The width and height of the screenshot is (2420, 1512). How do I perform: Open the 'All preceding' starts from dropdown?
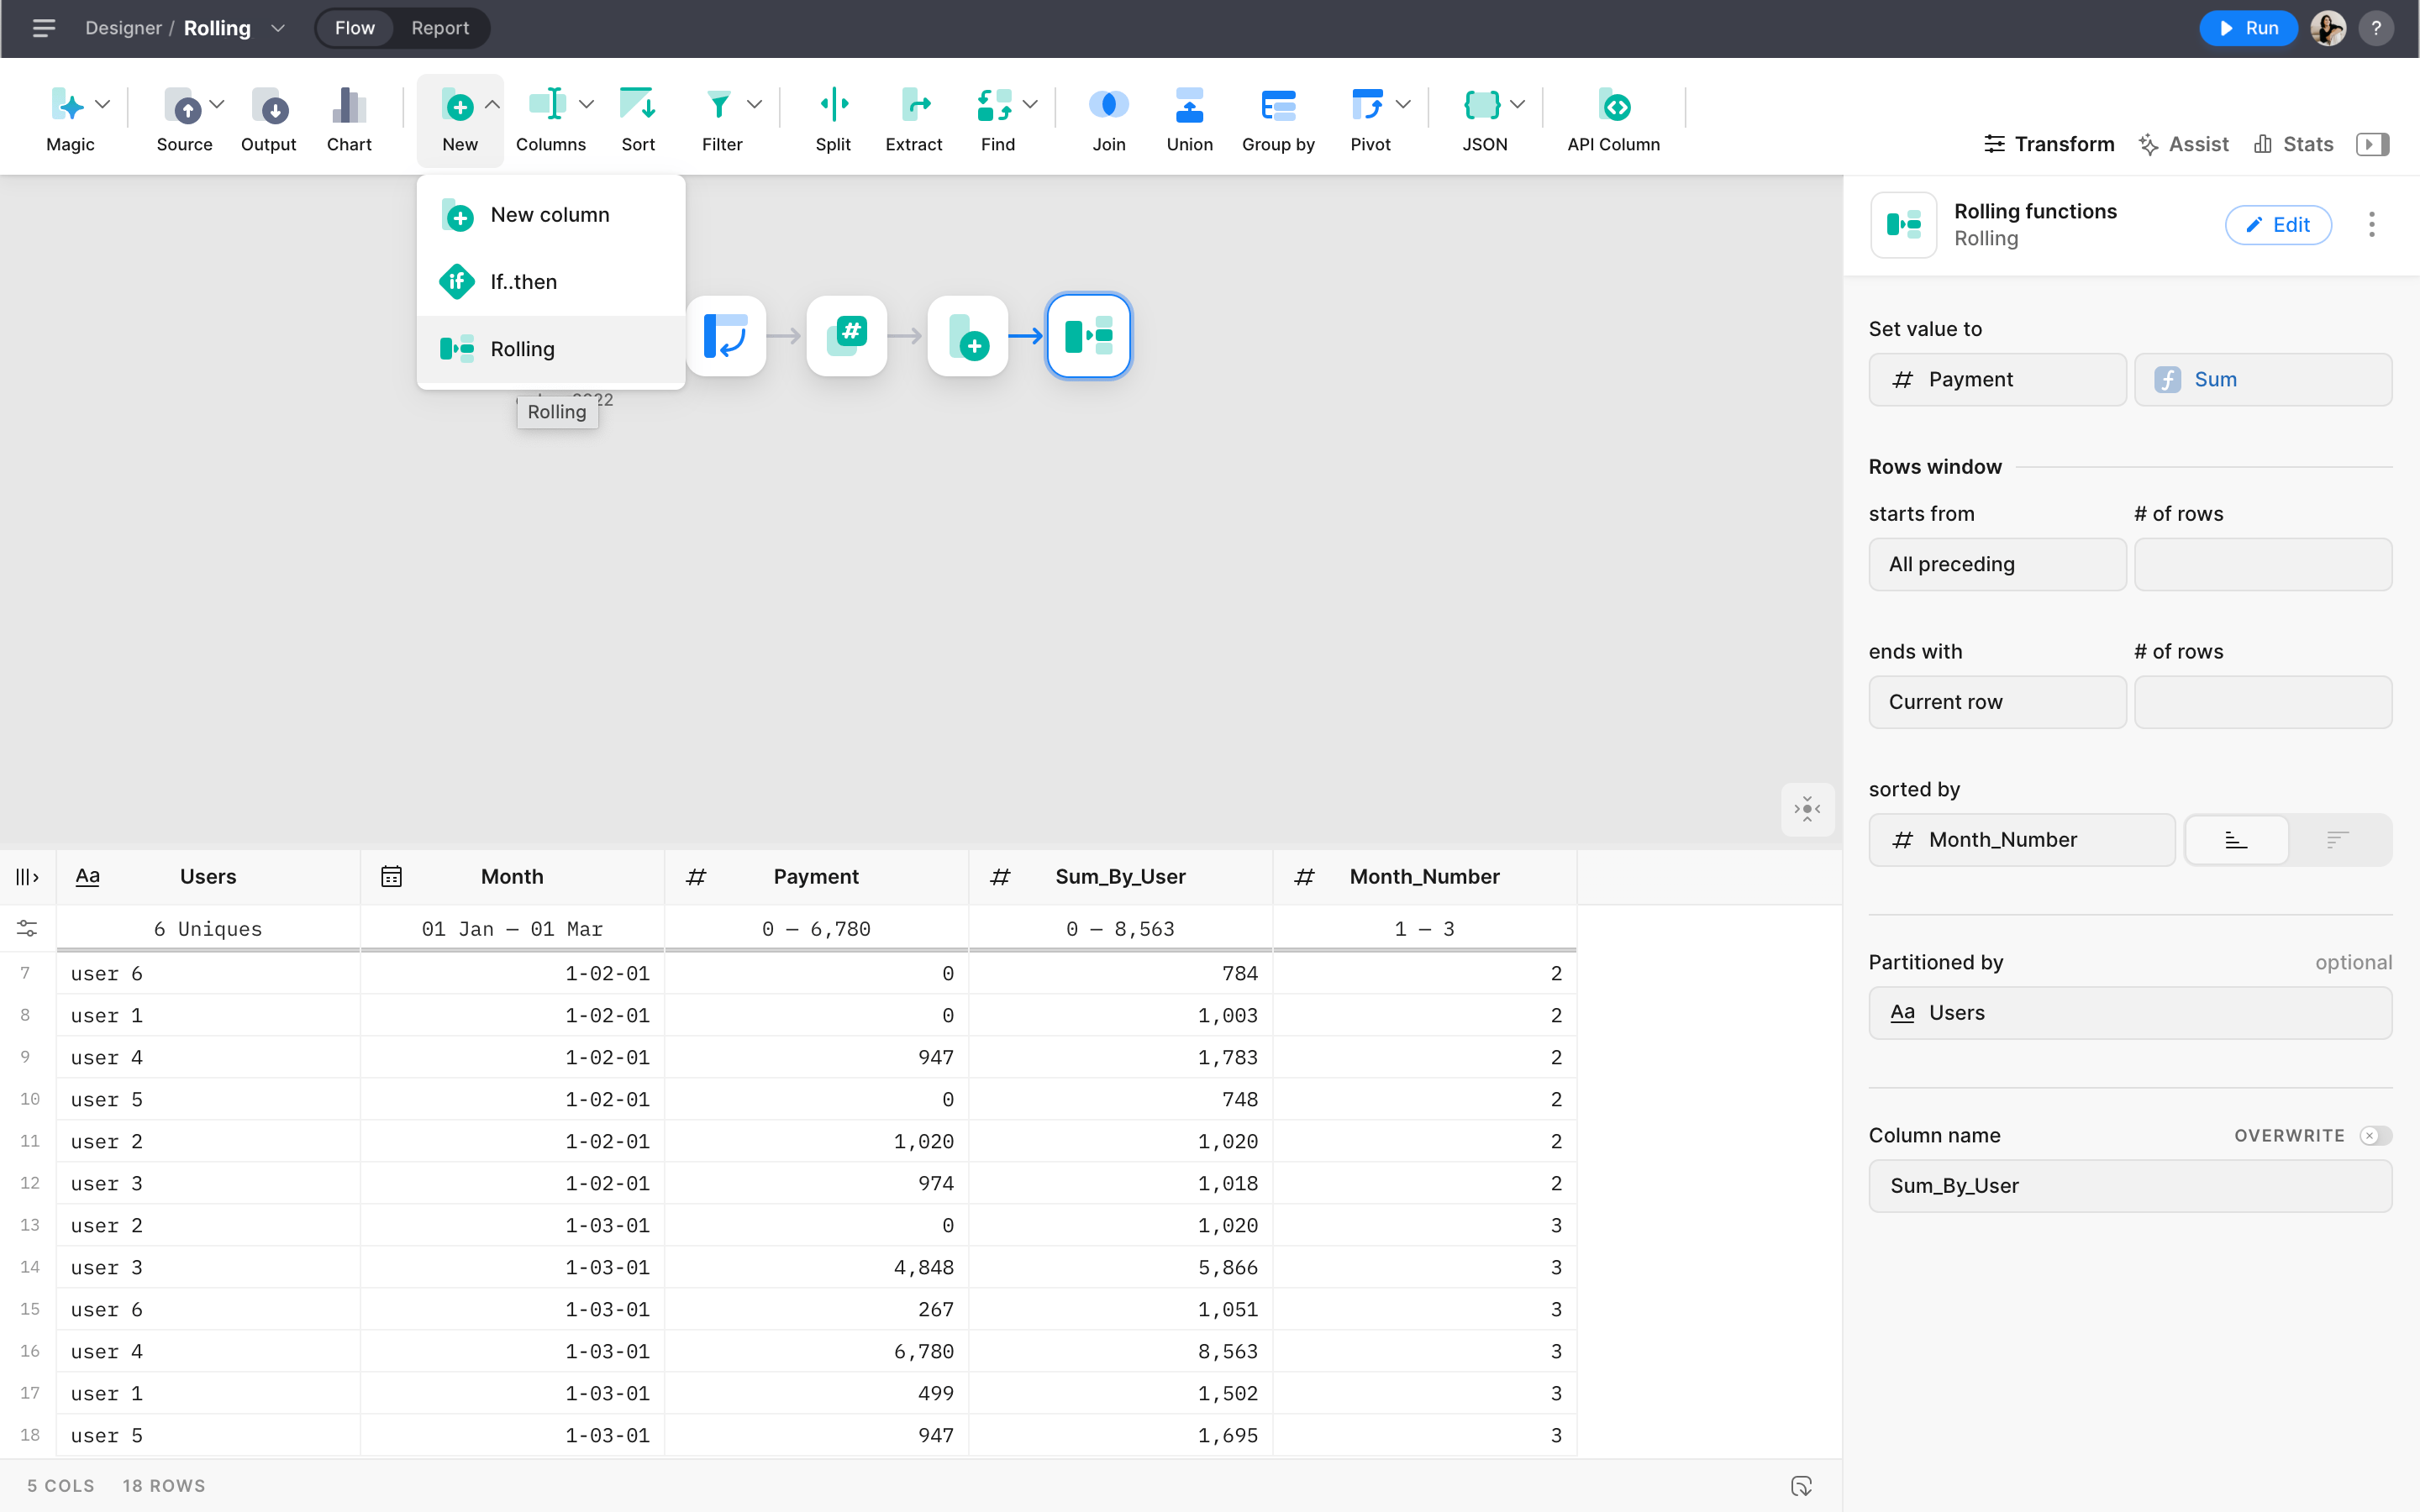tap(1996, 564)
